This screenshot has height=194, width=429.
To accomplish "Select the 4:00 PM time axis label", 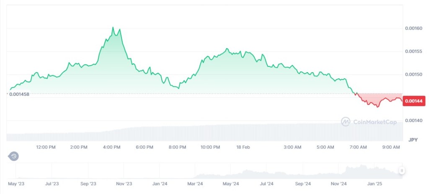I will click(x=111, y=147).
